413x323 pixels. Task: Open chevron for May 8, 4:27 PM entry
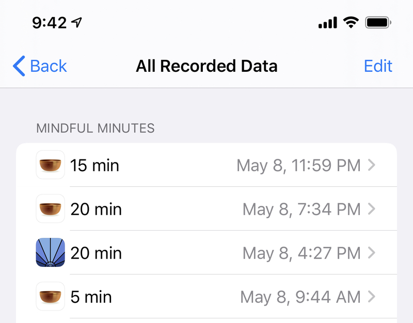pyautogui.click(x=372, y=253)
